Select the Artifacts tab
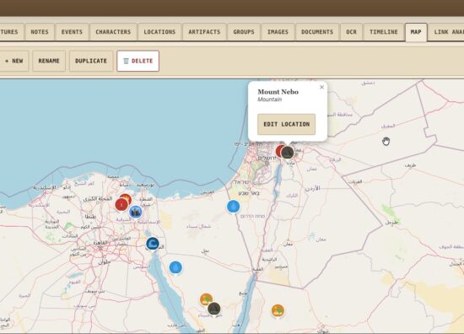The image size is (464, 334). [204, 32]
